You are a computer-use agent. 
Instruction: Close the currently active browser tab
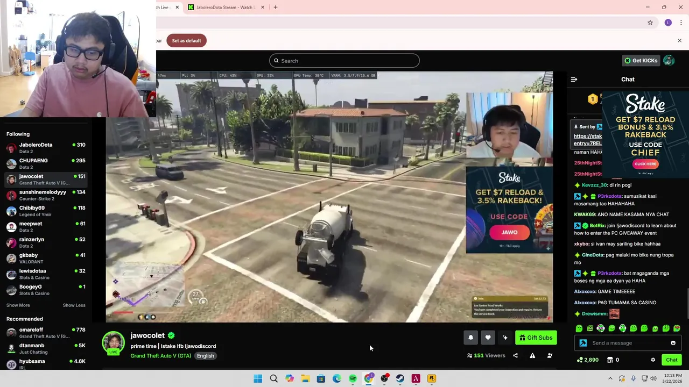click(177, 7)
